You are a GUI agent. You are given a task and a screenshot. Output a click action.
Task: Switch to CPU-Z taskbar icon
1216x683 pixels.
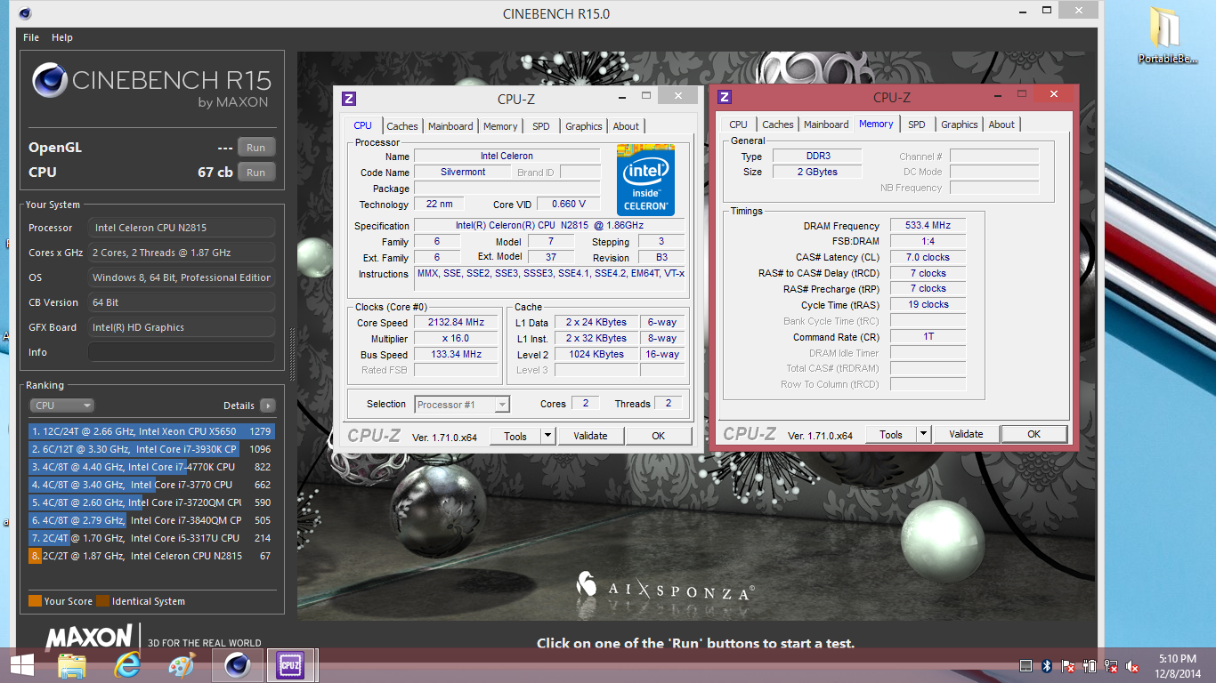click(291, 665)
